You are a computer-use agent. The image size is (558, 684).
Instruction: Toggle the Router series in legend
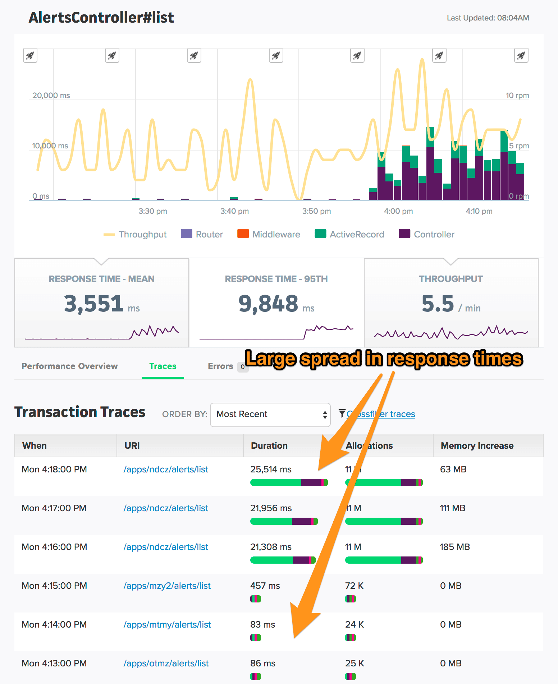pyautogui.click(x=202, y=234)
